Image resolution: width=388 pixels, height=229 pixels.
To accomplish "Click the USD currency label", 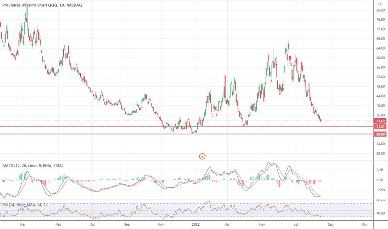I will pos(379,4).
